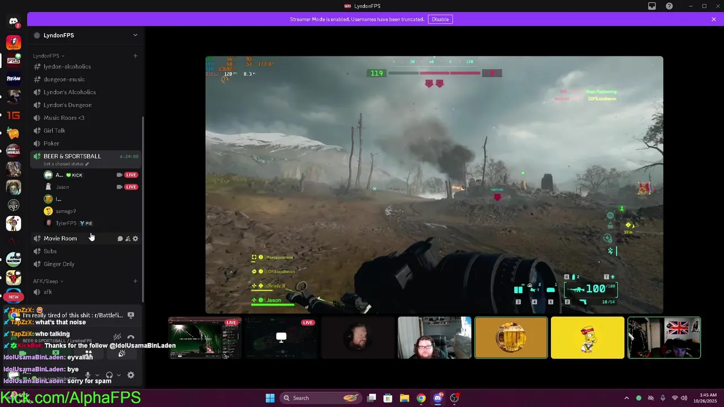Image resolution: width=724 pixels, height=407 pixels.
Task: Open Windows Start menu
Action: (270, 398)
